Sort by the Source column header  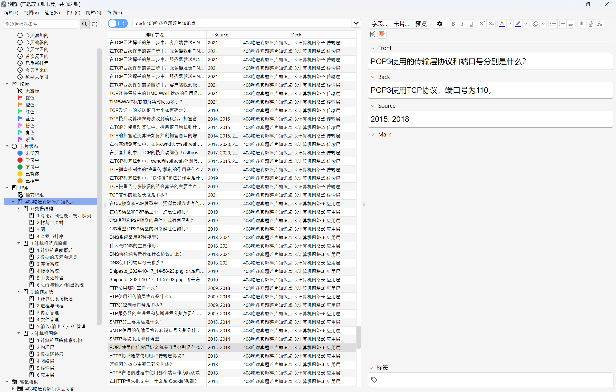(x=224, y=35)
